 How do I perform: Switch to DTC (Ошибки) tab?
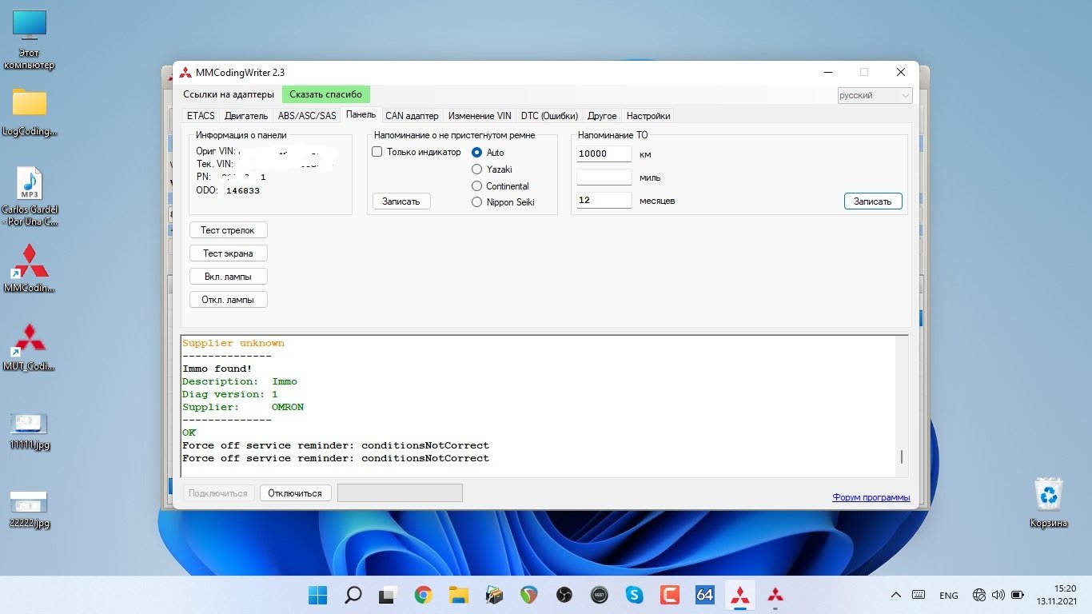point(549,116)
